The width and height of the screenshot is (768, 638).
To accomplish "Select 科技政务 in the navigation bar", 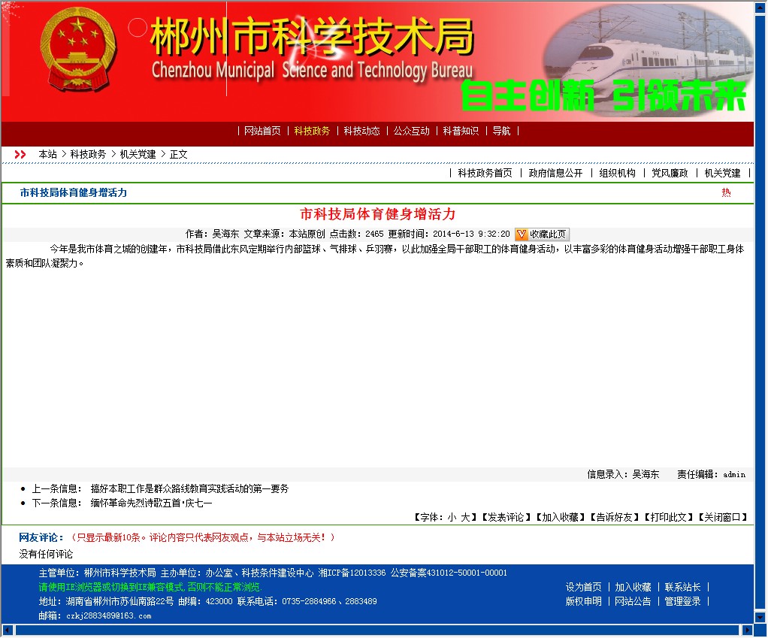I will point(312,131).
